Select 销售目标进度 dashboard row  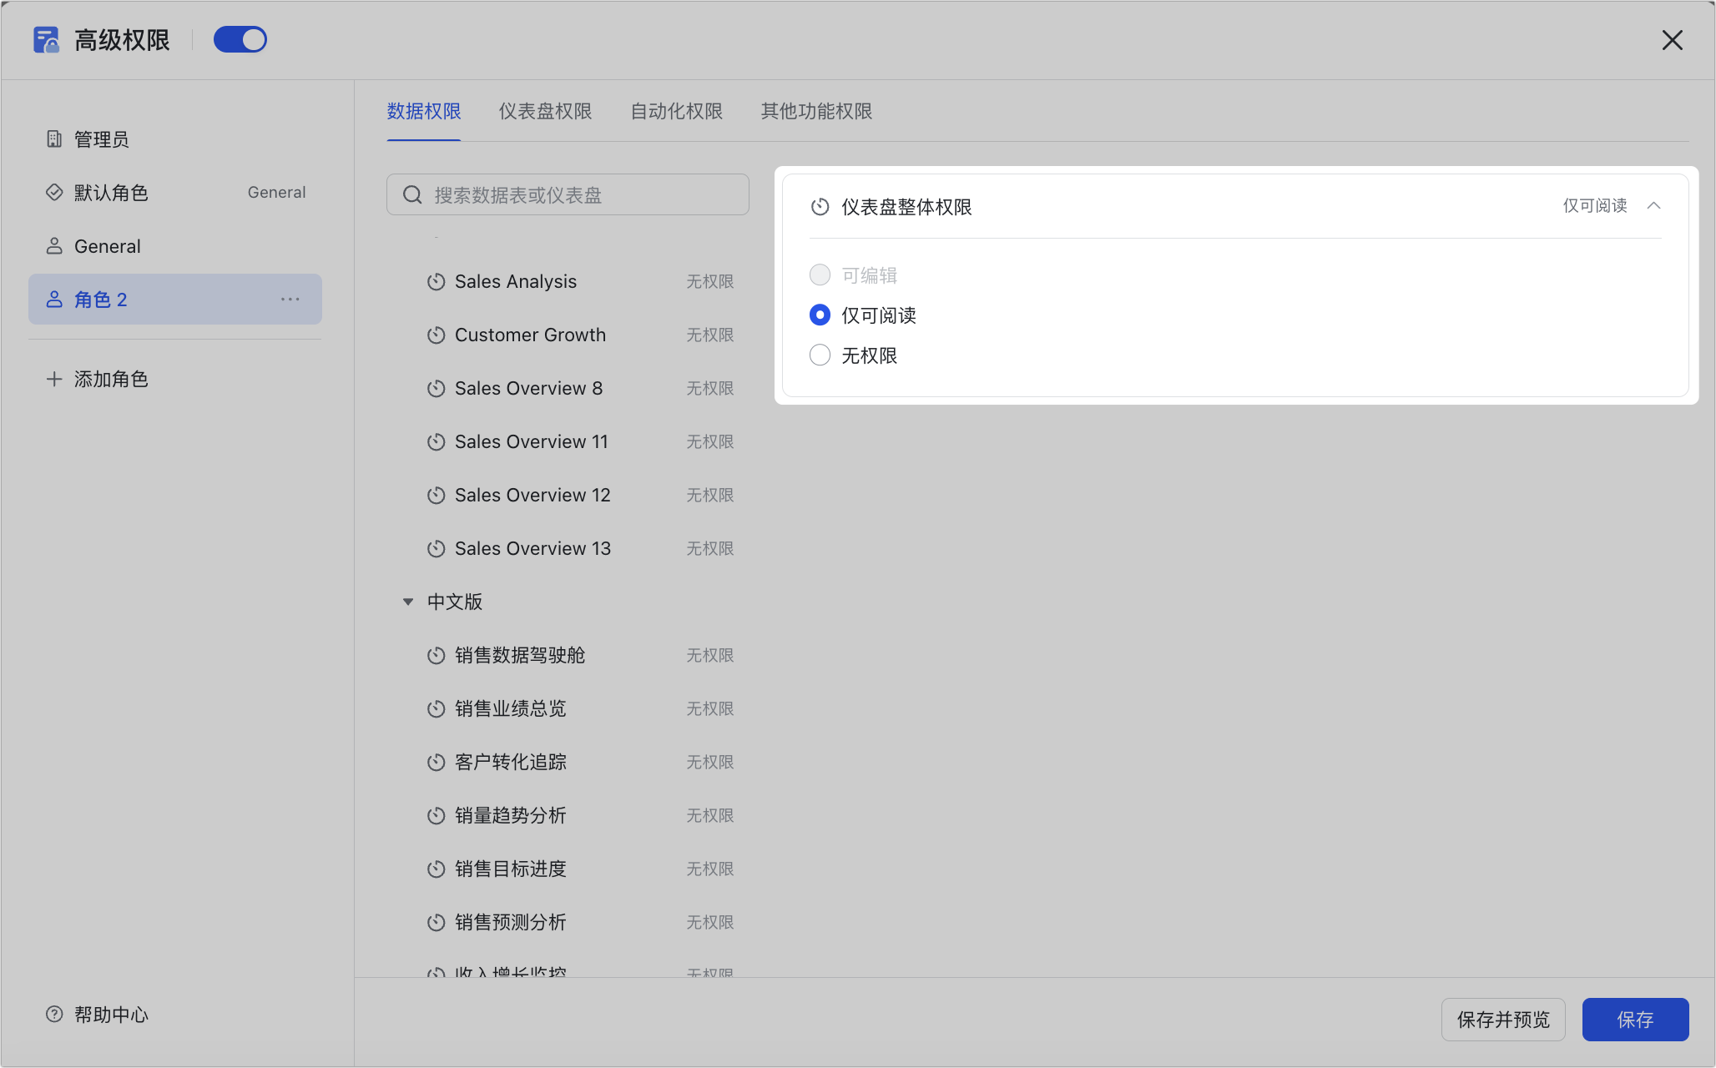pos(568,869)
